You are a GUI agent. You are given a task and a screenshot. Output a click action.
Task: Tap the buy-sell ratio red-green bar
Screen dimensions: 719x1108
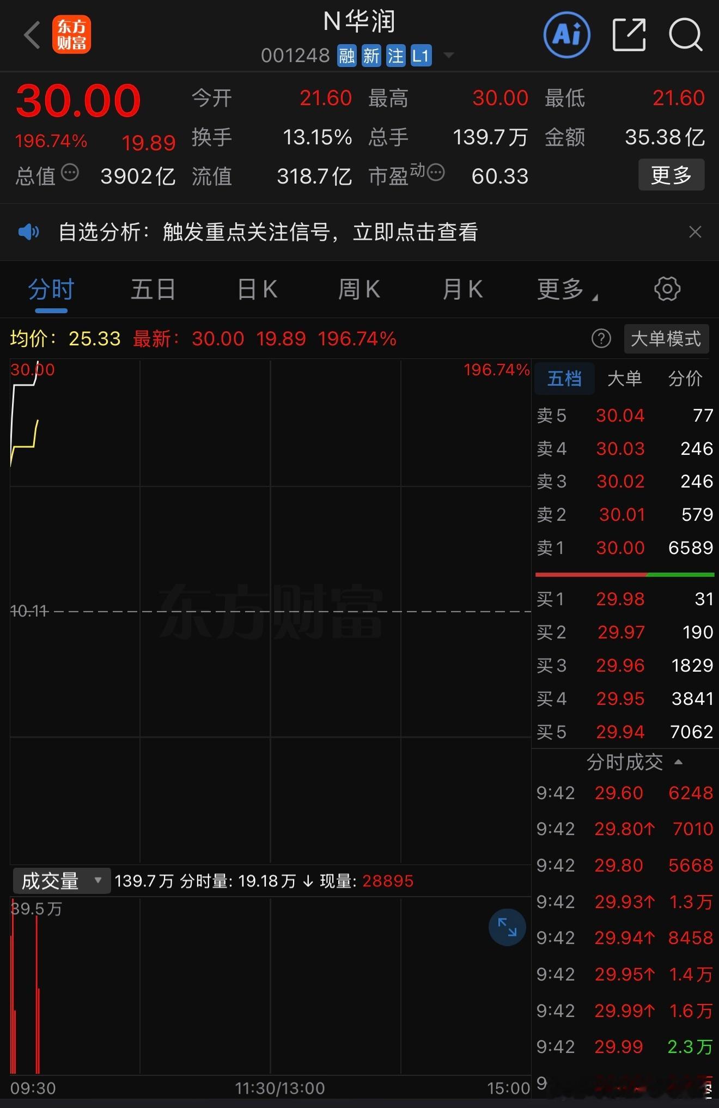coord(625,575)
